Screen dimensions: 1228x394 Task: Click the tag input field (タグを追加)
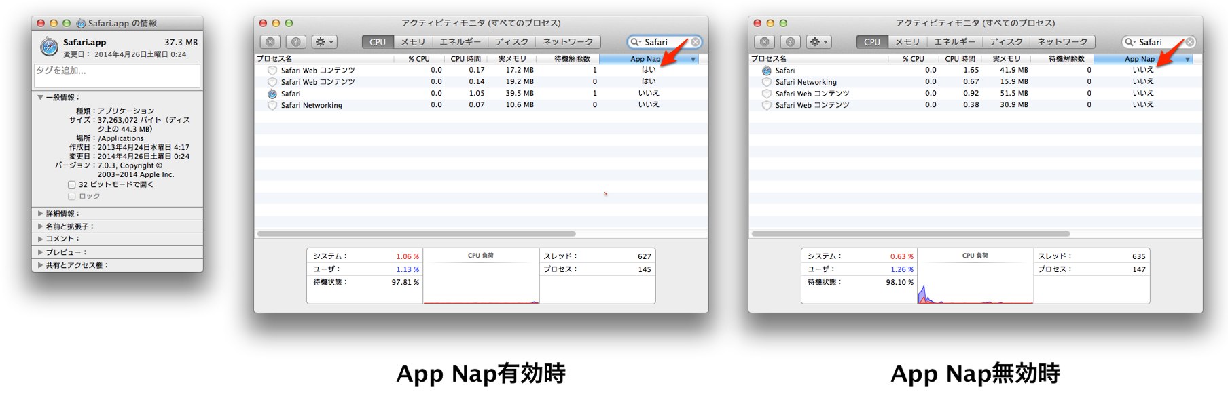coord(117,76)
